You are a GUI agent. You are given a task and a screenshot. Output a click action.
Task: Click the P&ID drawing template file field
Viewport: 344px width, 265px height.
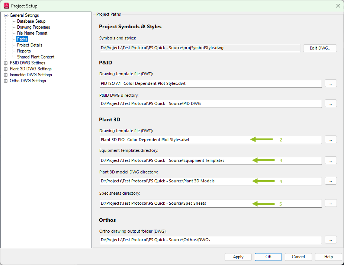[x=210, y=83]
